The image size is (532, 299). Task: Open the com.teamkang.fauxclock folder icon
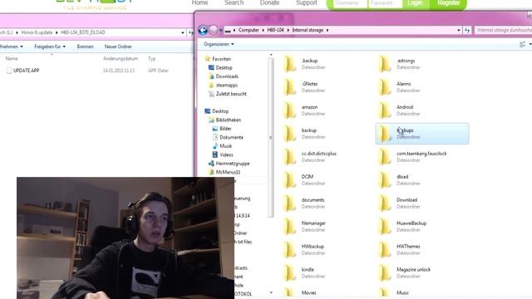tap(385, 157)
